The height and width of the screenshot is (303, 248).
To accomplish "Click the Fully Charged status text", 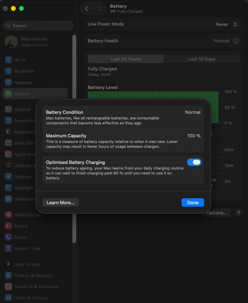I will [103, 69].
